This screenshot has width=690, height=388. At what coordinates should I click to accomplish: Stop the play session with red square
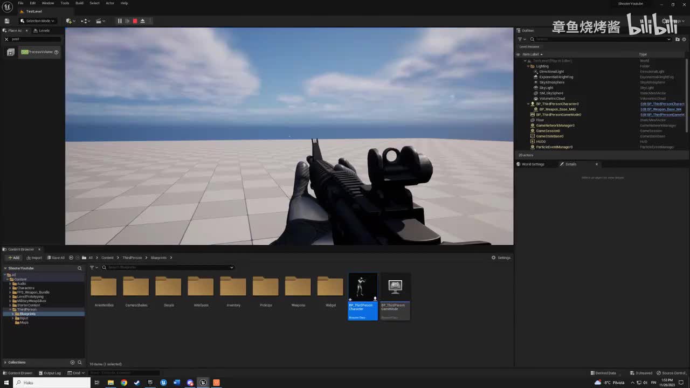(x=135, y=21)
